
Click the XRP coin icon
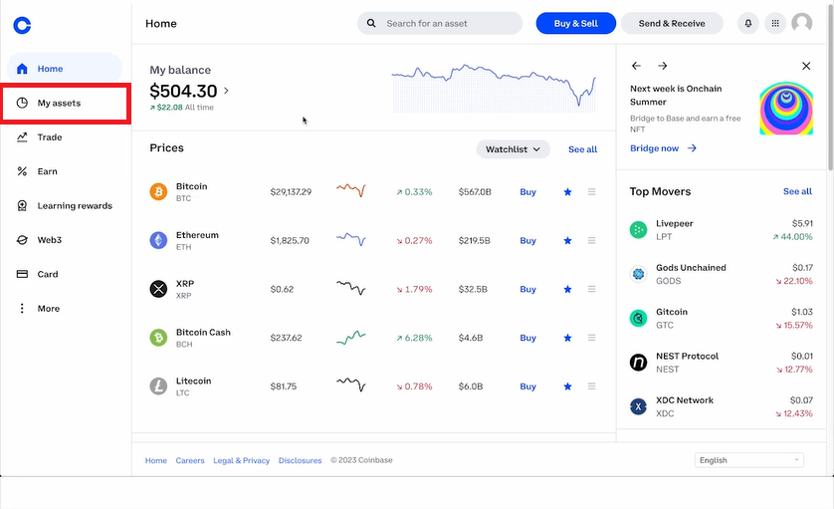158,289
